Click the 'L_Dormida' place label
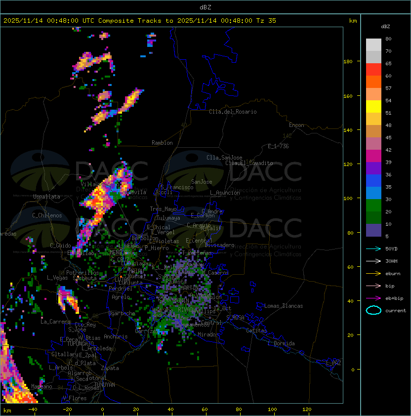 [x=281, y=343]
